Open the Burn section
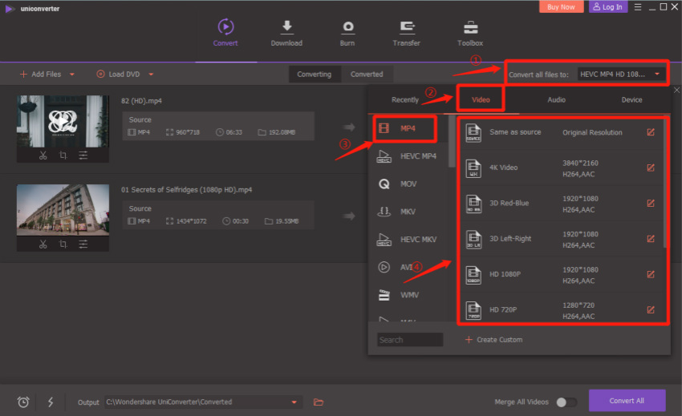The height and width of the screenshot is (416, 682). pos(347,33)
